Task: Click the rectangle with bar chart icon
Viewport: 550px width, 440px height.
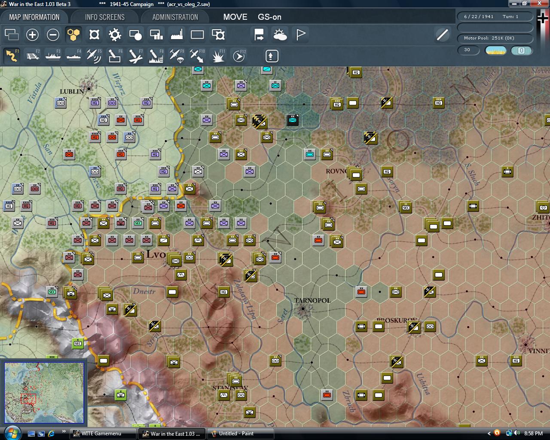Action: coord(156,35)
